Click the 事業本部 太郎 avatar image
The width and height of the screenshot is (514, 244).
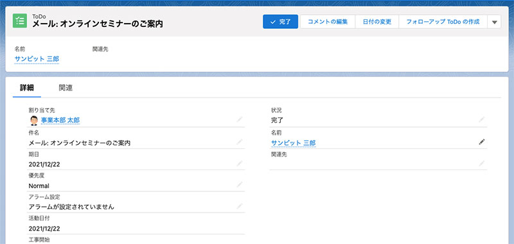pos(34,121)
